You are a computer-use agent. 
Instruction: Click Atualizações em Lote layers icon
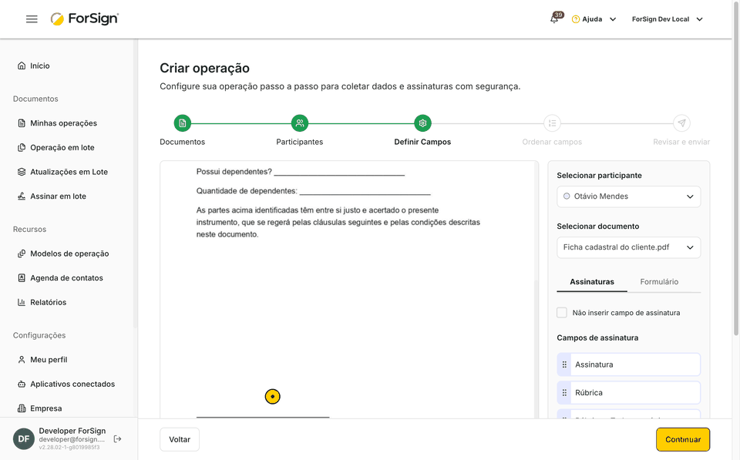[22, 172]
